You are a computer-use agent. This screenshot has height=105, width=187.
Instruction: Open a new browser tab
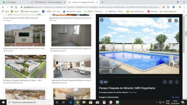[x=102, y=2]
